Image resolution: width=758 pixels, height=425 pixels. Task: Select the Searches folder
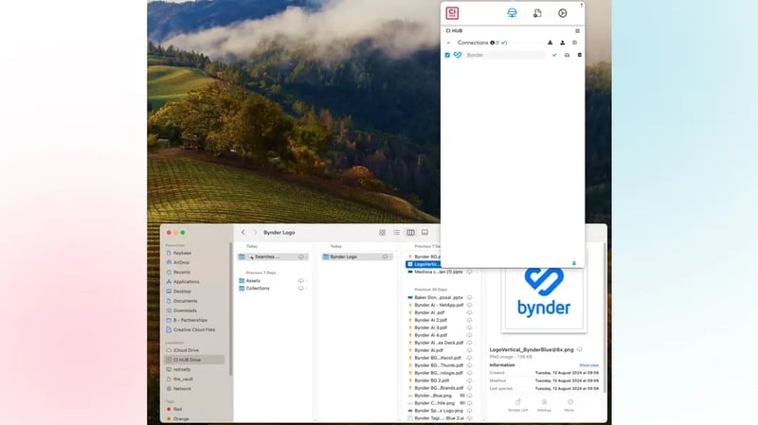coord(273,257)
